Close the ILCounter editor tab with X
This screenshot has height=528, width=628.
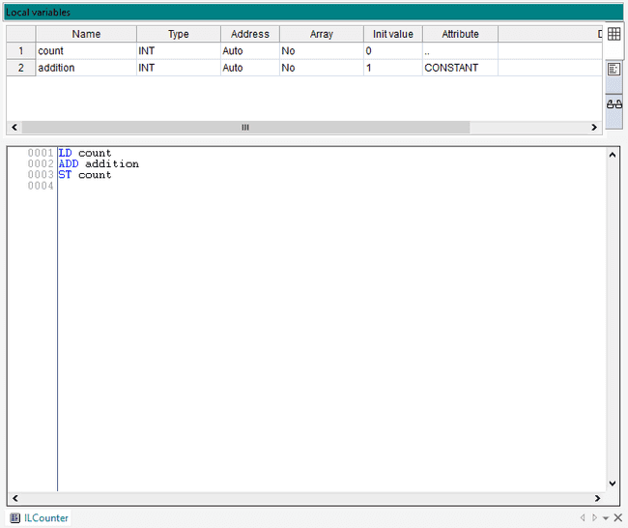[617, 518]
